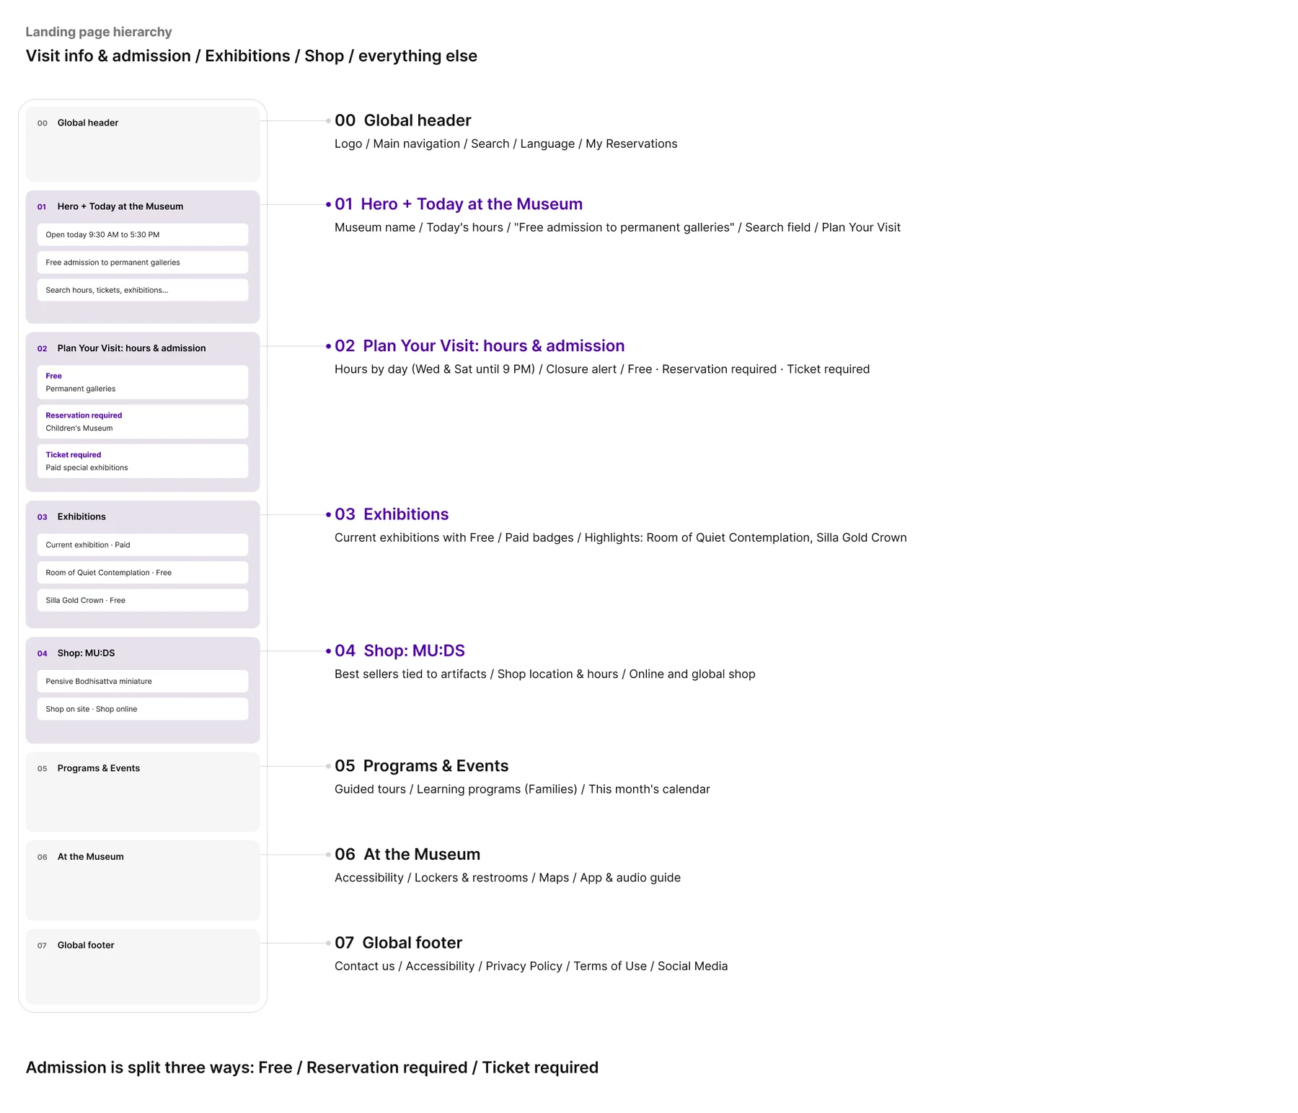Click the wireframe '01 Hero + Today at the Museum' title
Screen dimensions: 1298x1113
click(x=110, y=206)
